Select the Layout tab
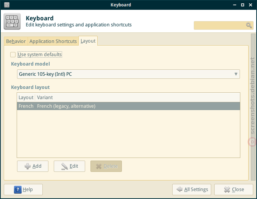This screenshot has height=199, width=257. tap(88, 41)
